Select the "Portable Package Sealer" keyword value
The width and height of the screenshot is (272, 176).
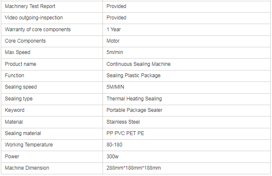tap(134, 110)
